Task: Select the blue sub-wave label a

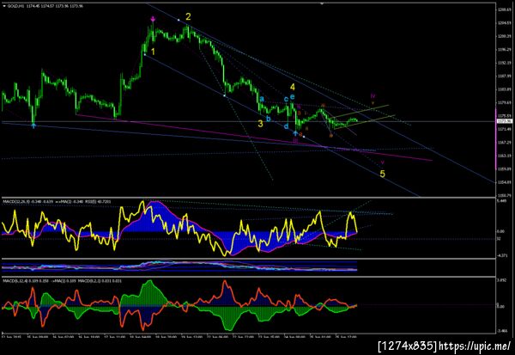Action: (262, 99)
